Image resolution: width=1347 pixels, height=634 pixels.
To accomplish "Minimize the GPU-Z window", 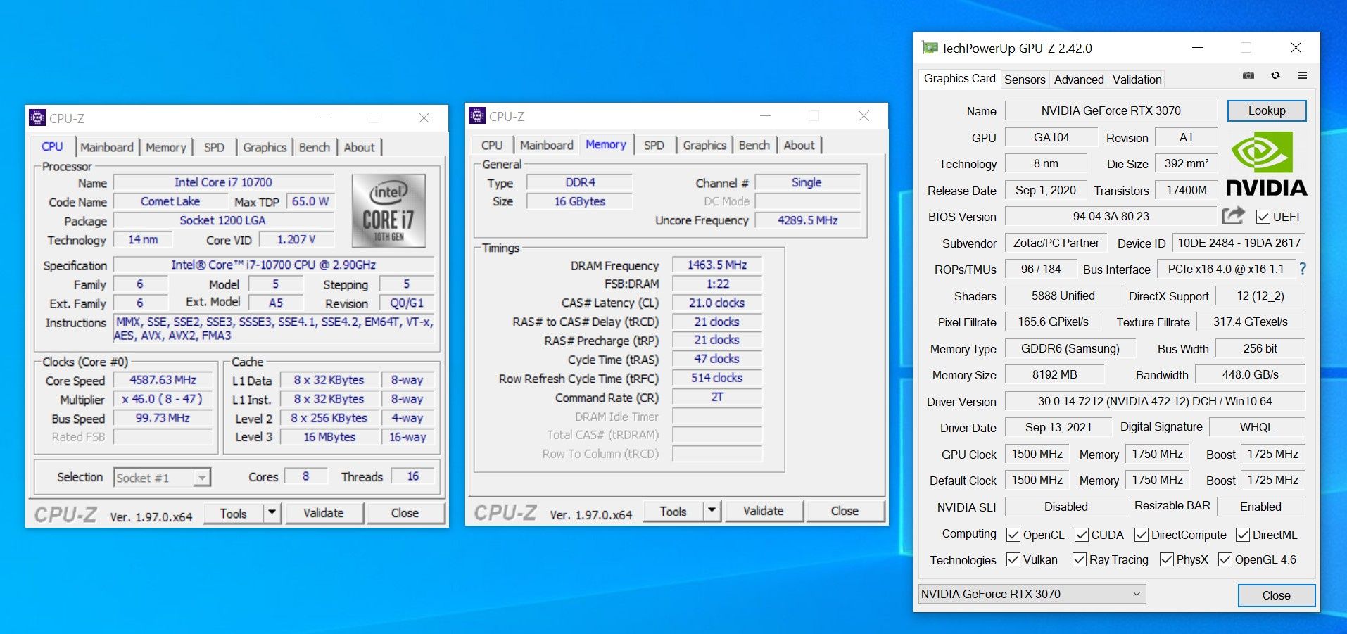I will click(1197, 47).
